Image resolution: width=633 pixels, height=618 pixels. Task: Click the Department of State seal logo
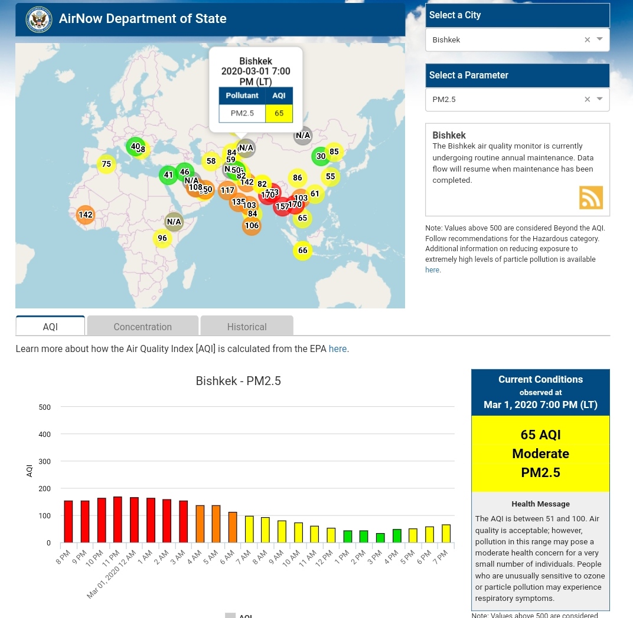point(39,19)
